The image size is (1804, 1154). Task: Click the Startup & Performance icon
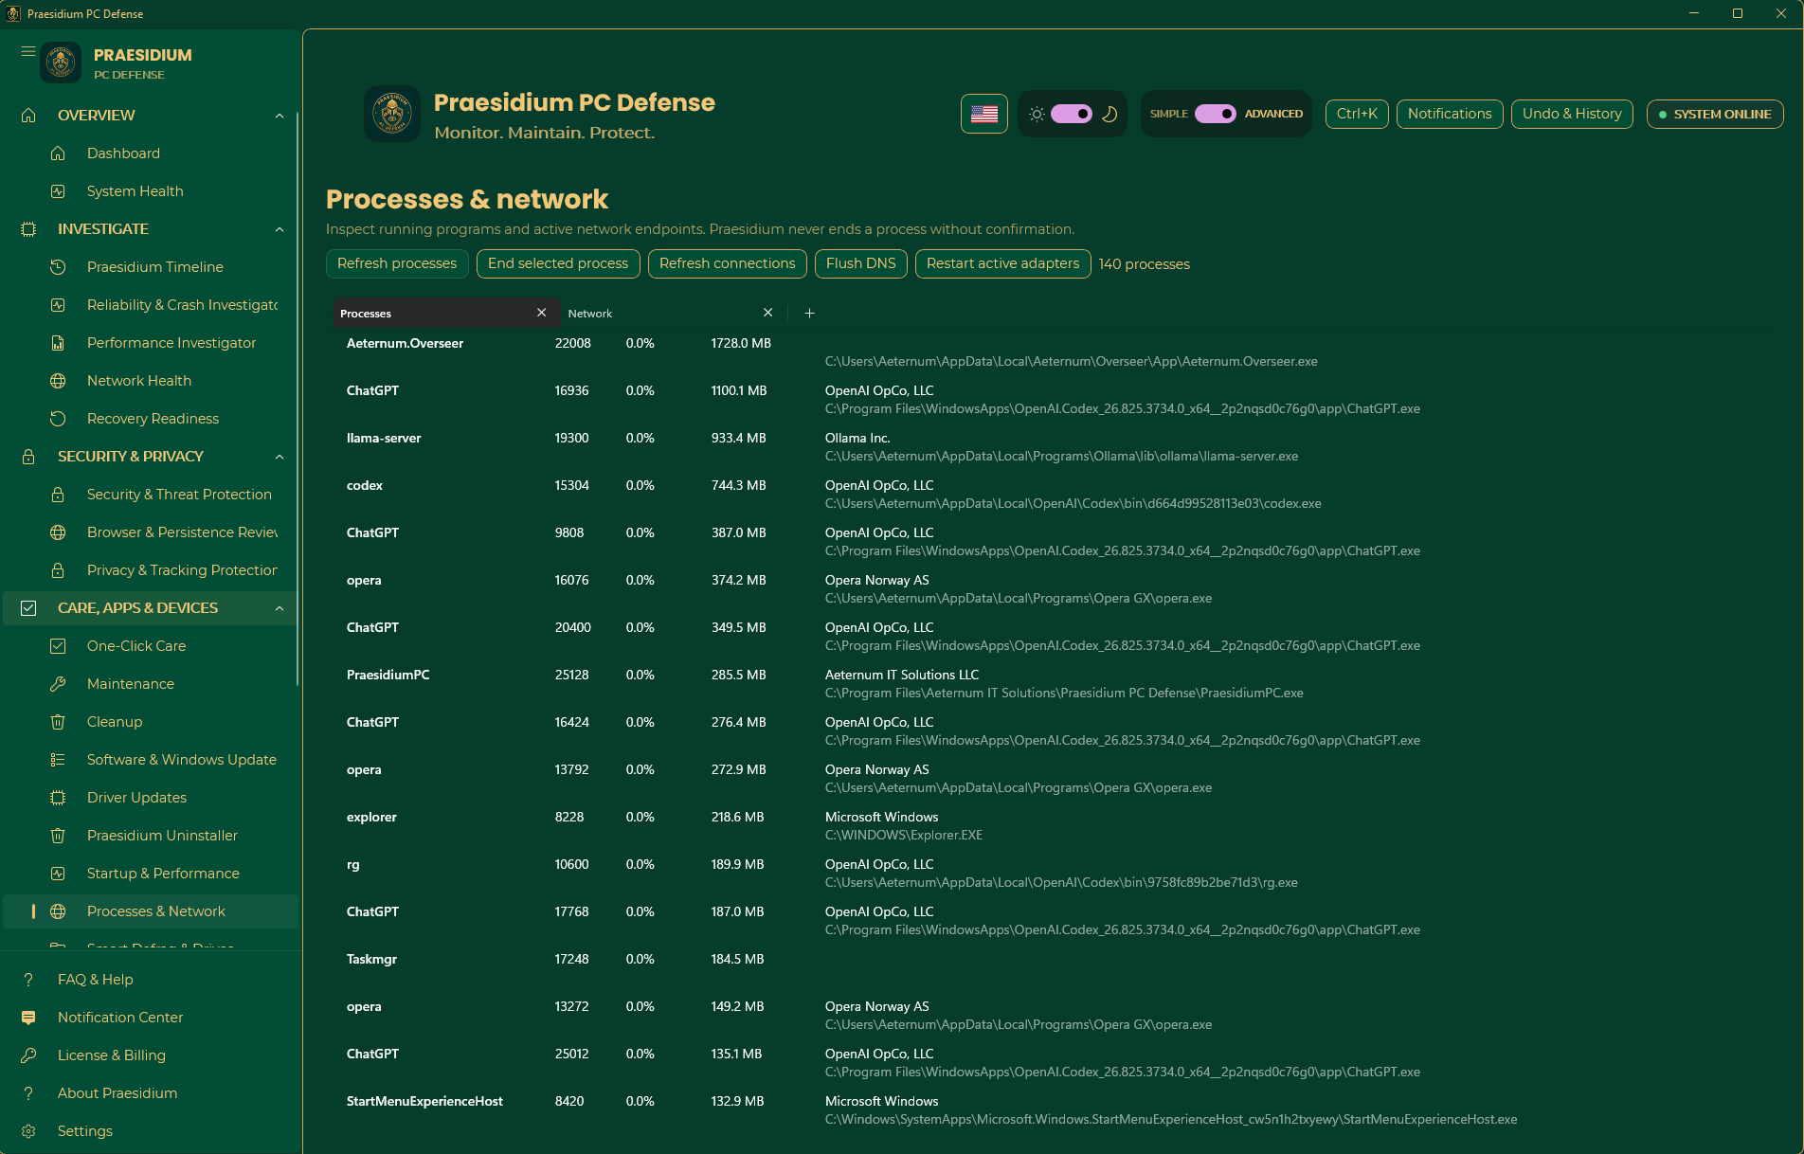(x=58, y=873)
